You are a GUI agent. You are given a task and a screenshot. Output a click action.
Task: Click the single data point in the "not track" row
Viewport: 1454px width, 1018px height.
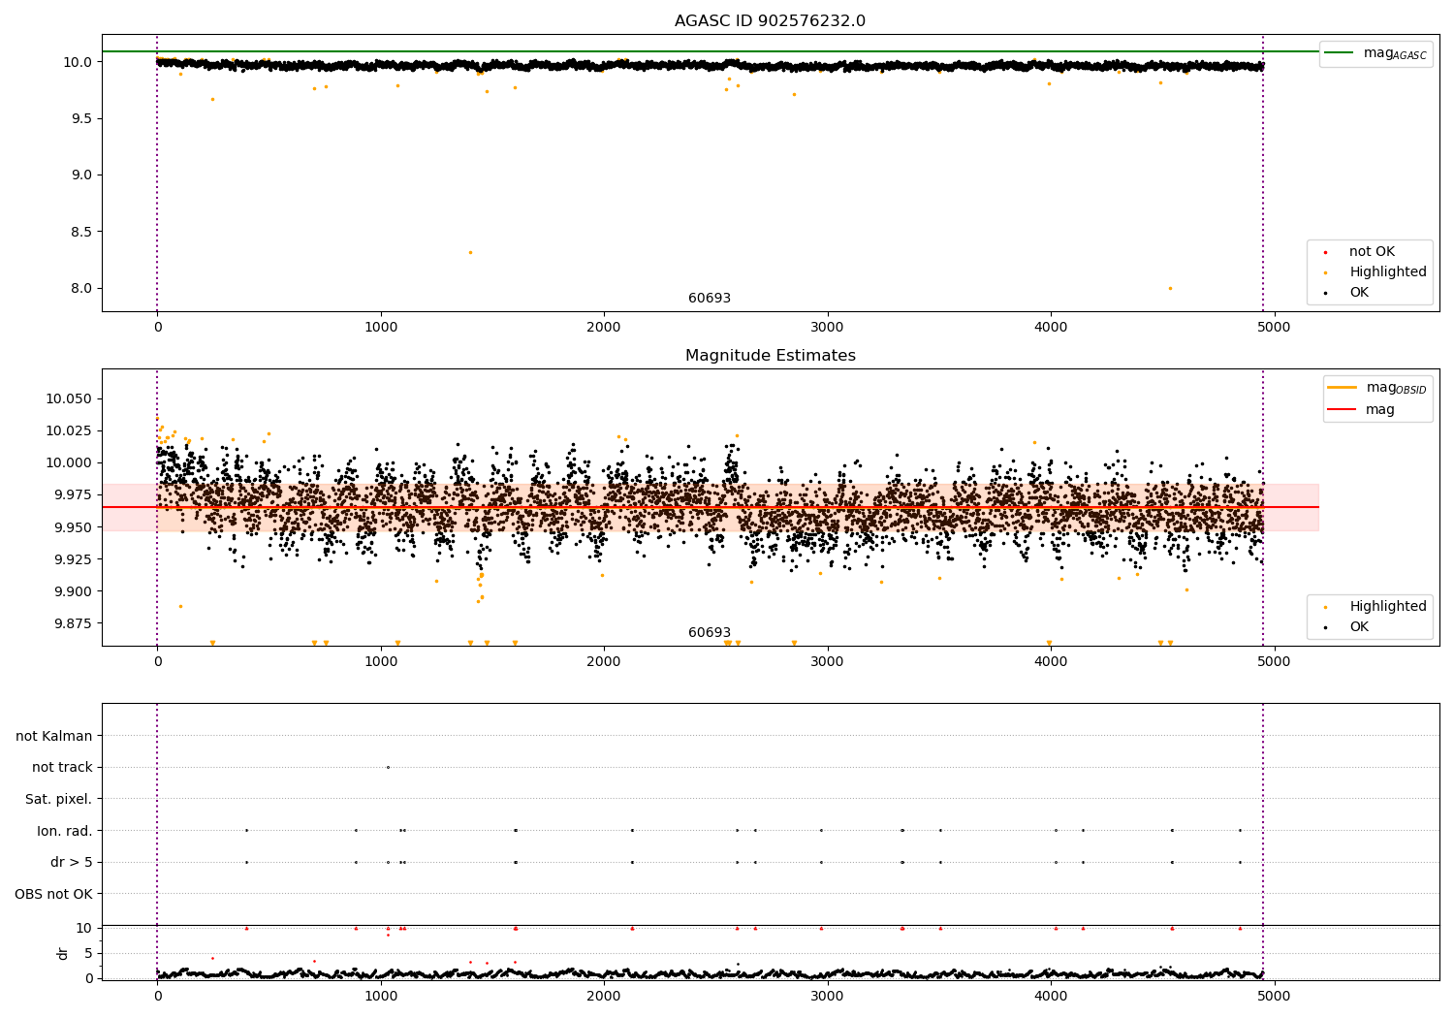[x=388, y=768]
